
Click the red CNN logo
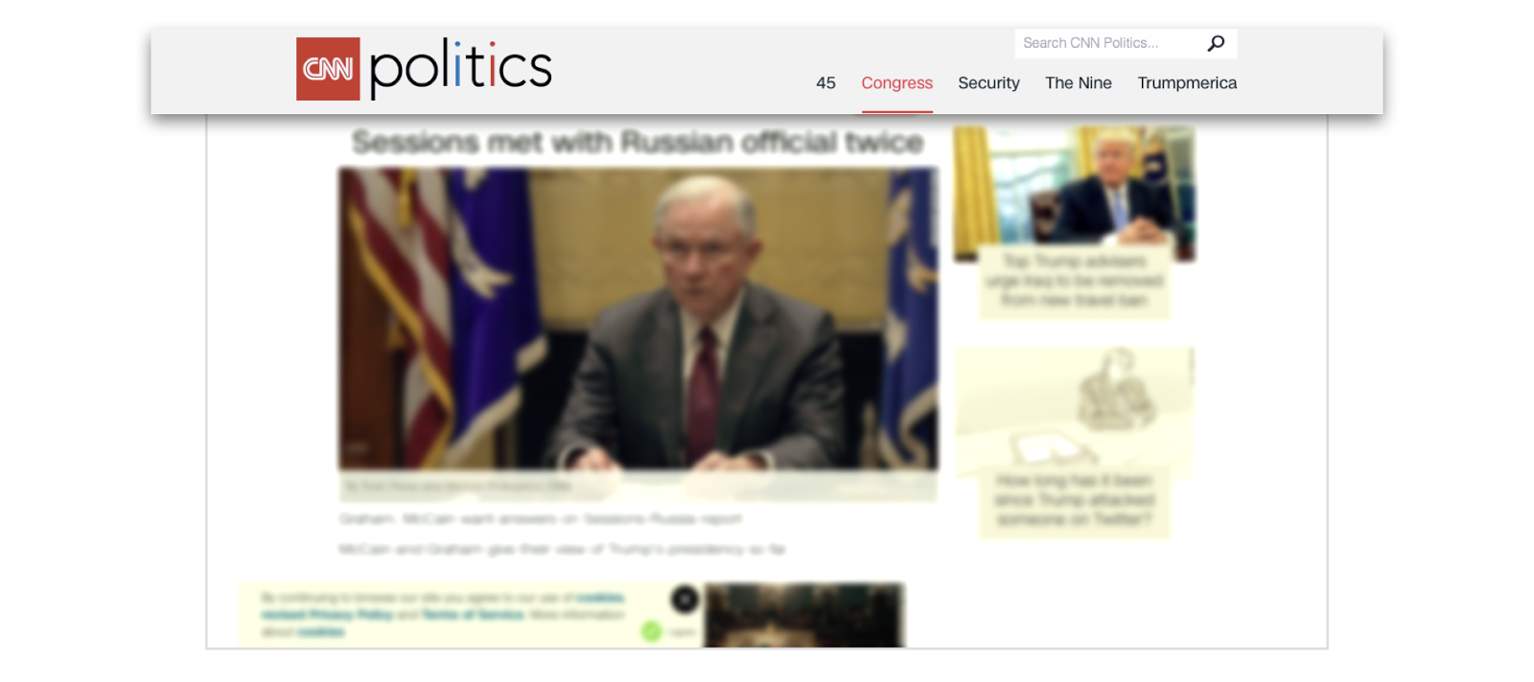tap(328, 69)
